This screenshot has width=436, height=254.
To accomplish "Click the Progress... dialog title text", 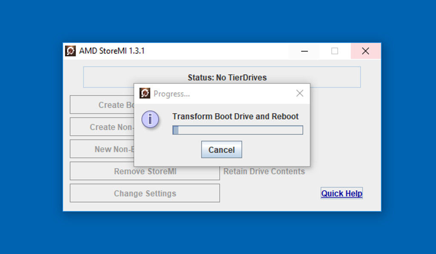I will pyautogui.click(x=172, y=94).
